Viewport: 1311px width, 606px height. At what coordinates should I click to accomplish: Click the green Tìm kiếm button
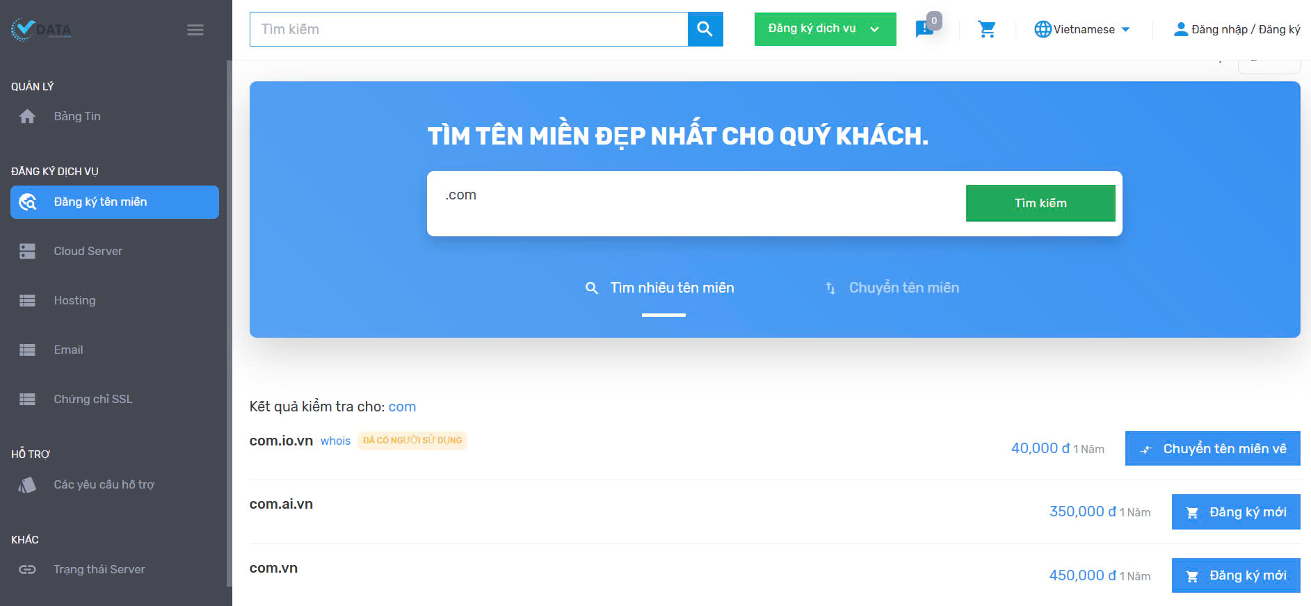(1040, 203)
